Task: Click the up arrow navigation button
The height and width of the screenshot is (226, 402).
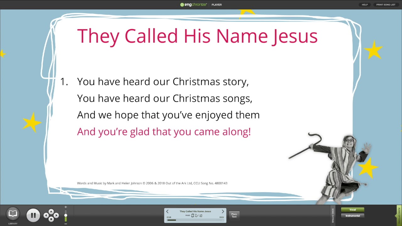Action: [x=51, y=211]
